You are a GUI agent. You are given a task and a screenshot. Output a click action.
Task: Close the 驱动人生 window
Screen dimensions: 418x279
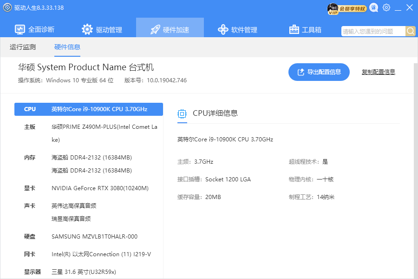point(410,7)
